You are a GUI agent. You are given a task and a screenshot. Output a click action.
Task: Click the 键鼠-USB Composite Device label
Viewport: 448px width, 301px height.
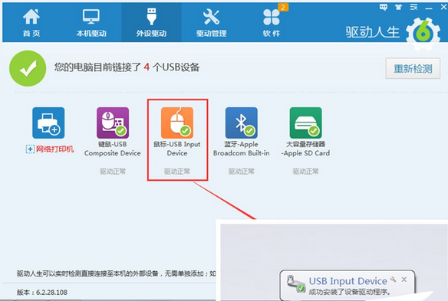[x=113, y=149]
